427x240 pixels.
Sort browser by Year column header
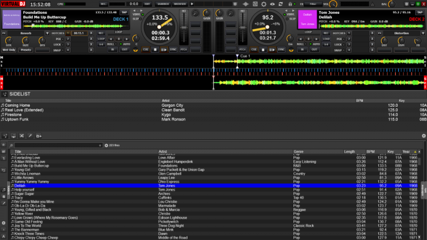(406, 151)
